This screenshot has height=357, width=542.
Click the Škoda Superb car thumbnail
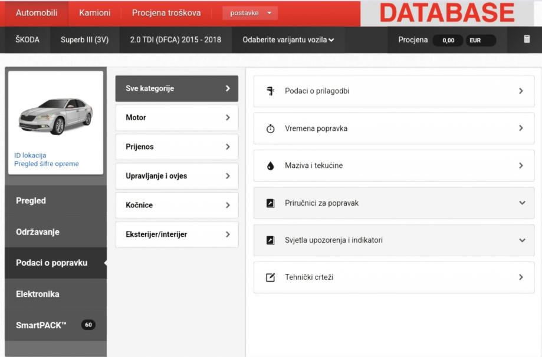point(55,116)
